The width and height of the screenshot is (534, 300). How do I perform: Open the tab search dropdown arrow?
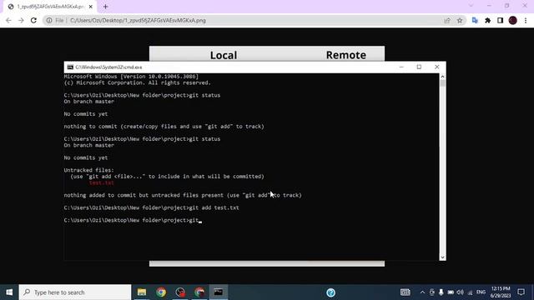pyautogui.click(x=471, y=6)
